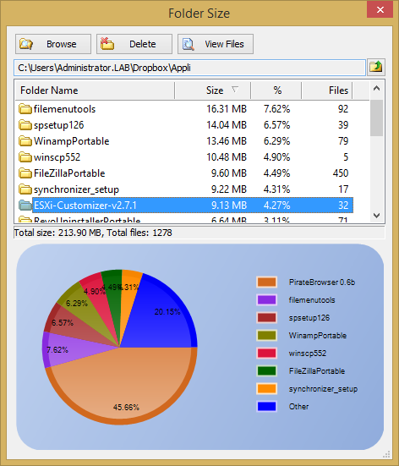Click the Other legend label
The width and height of the screenshot is (399, 466).
click(x=298, y=406)
